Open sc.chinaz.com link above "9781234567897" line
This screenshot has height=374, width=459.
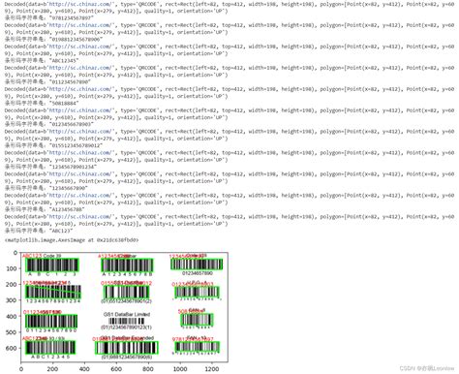pyautogui.click(x=79, y=4)
